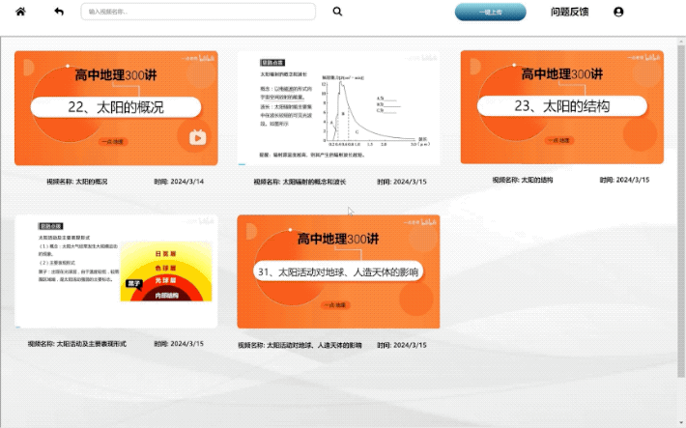Click the TV icon on 太阳的概况 thumbnail

pyautogui.click(x=198, y=137)
